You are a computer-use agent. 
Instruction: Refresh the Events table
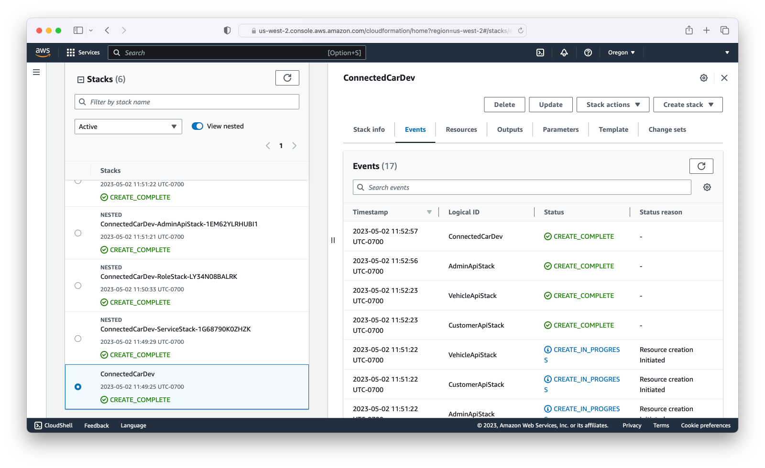click(x=701, y=166)
